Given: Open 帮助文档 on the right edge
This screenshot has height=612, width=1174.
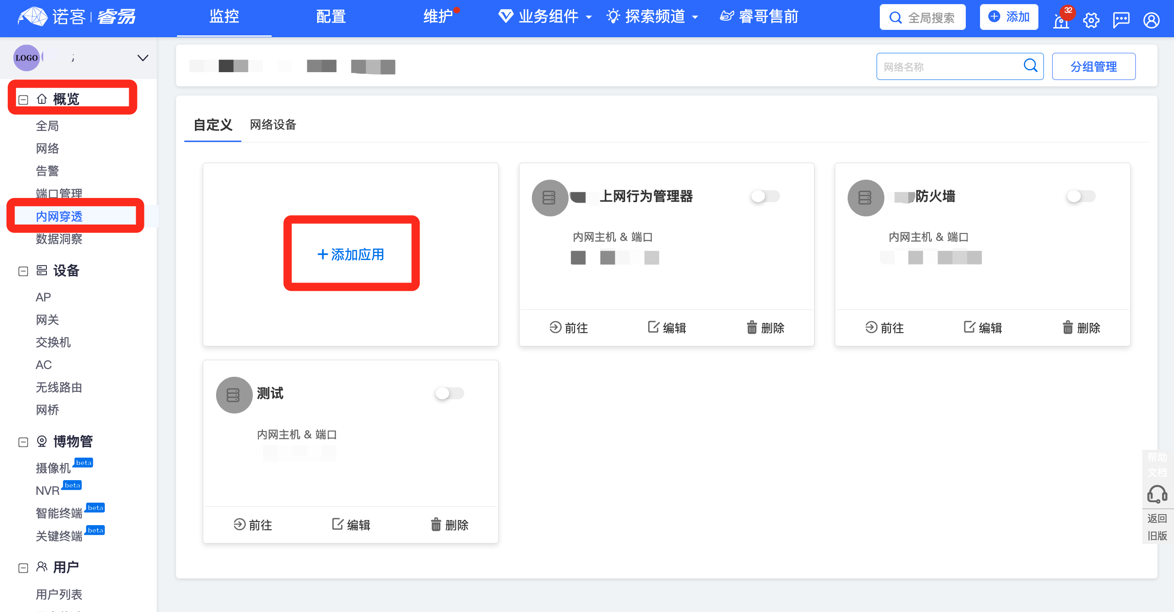Looking at the screenshot, I should point(1157,465).
